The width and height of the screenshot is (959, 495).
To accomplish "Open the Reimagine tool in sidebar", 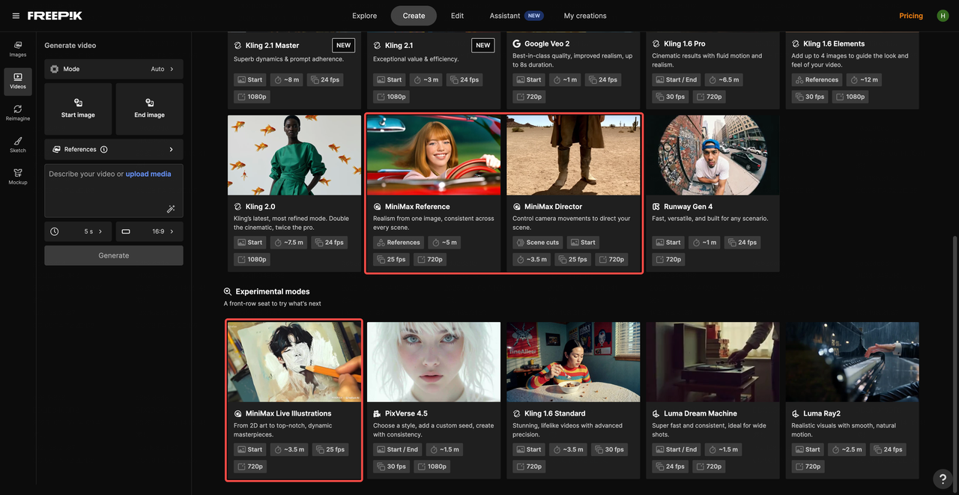I will (x=18, y=113).
